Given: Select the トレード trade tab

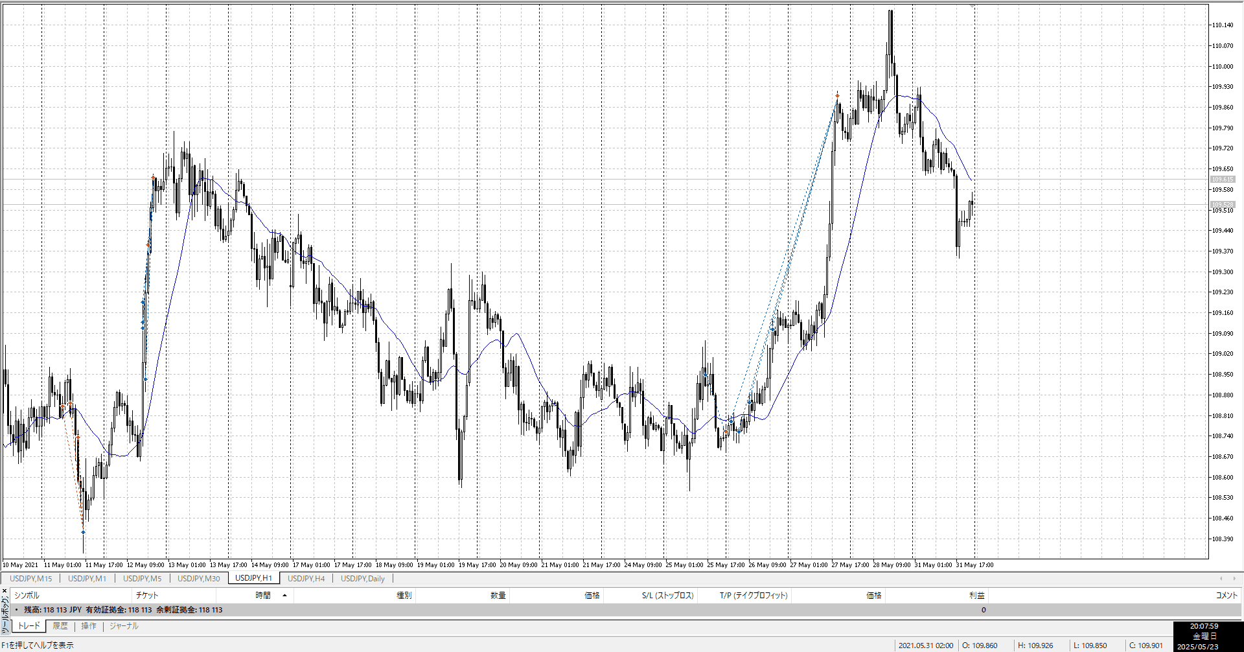Looking at the screenshot, I should (29, 626).
